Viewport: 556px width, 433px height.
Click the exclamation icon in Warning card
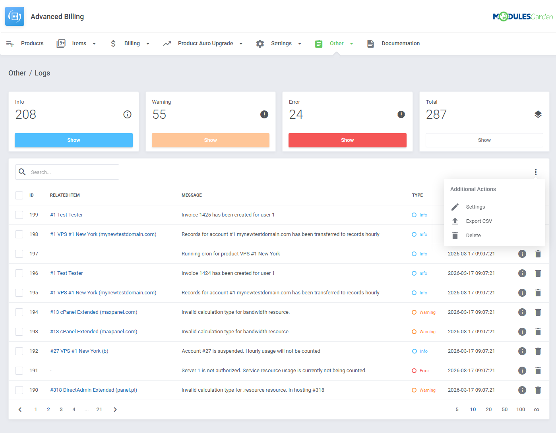(x=264, y=114)
